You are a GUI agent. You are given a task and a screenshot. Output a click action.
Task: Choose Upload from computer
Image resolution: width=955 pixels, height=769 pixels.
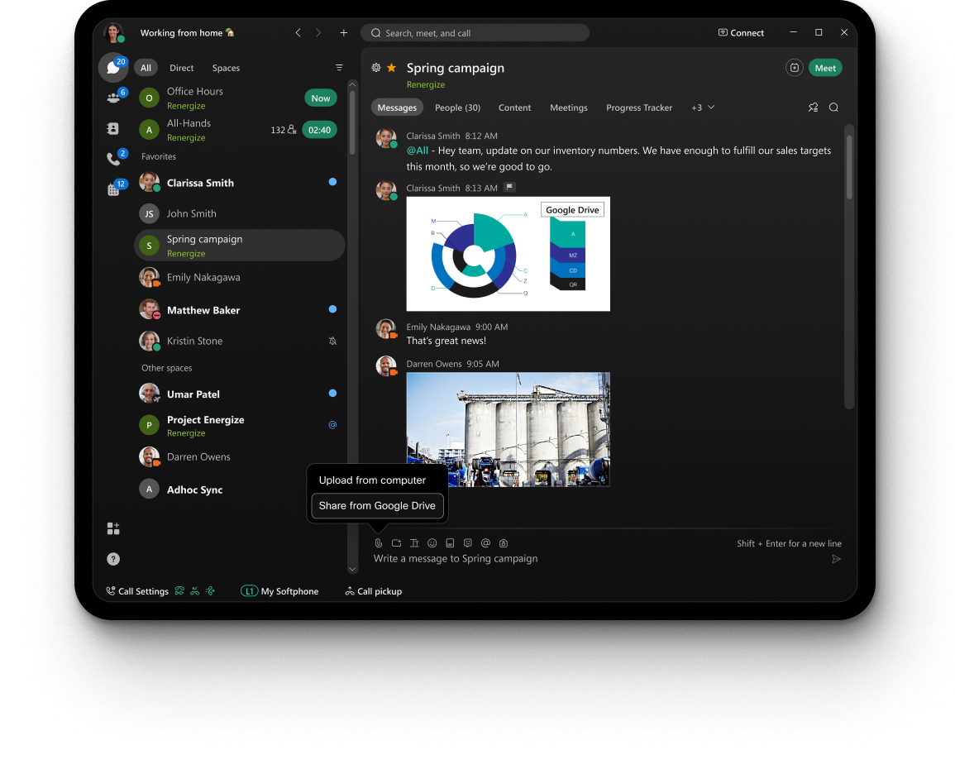(x=372, y=480)
